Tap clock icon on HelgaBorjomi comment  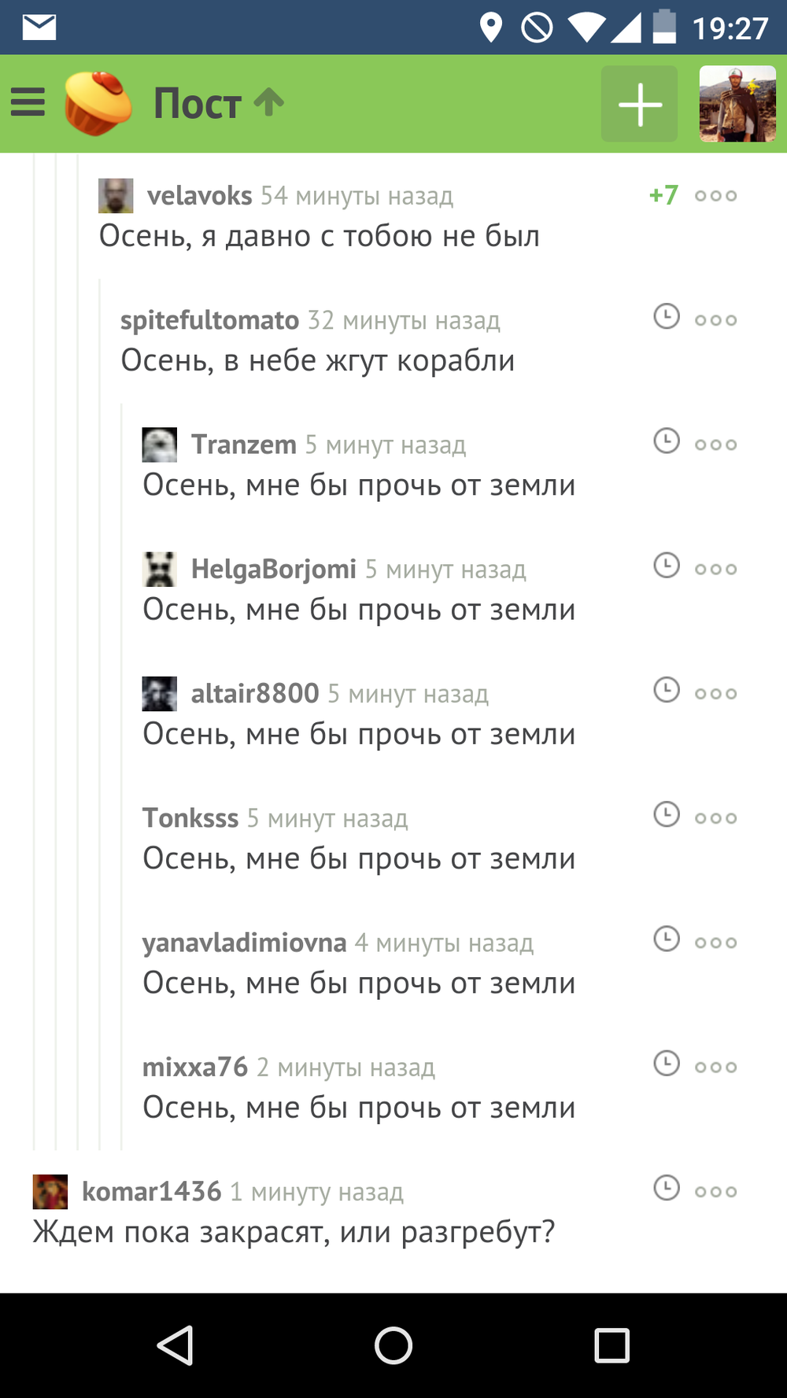point(667,565)
